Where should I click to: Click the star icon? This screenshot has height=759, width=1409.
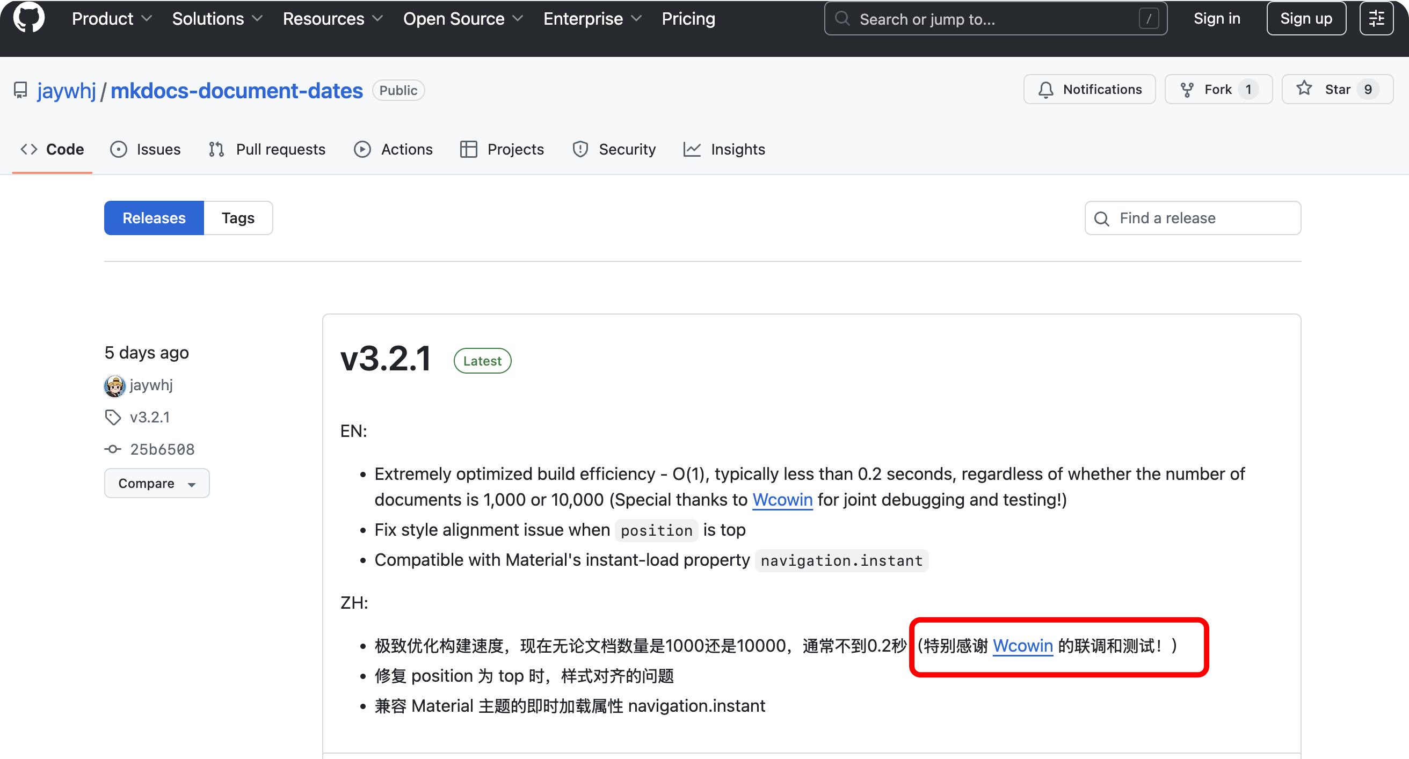click(x=1304, y=88)
